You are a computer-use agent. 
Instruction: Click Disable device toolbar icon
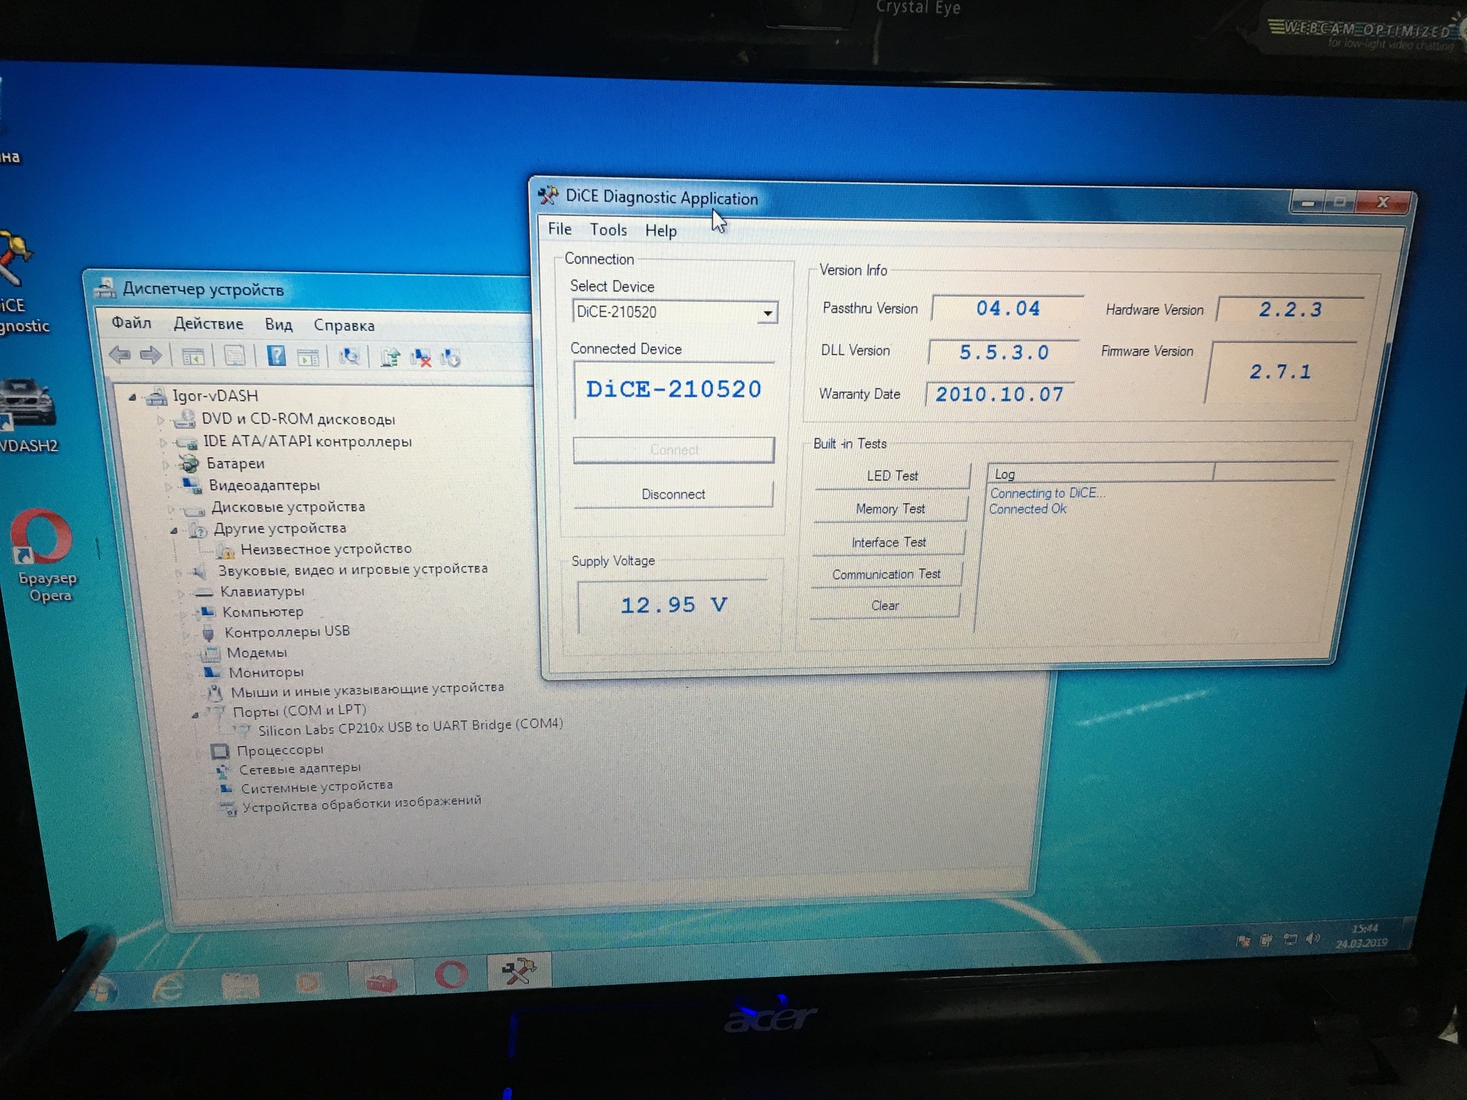(x=450, y=358)
